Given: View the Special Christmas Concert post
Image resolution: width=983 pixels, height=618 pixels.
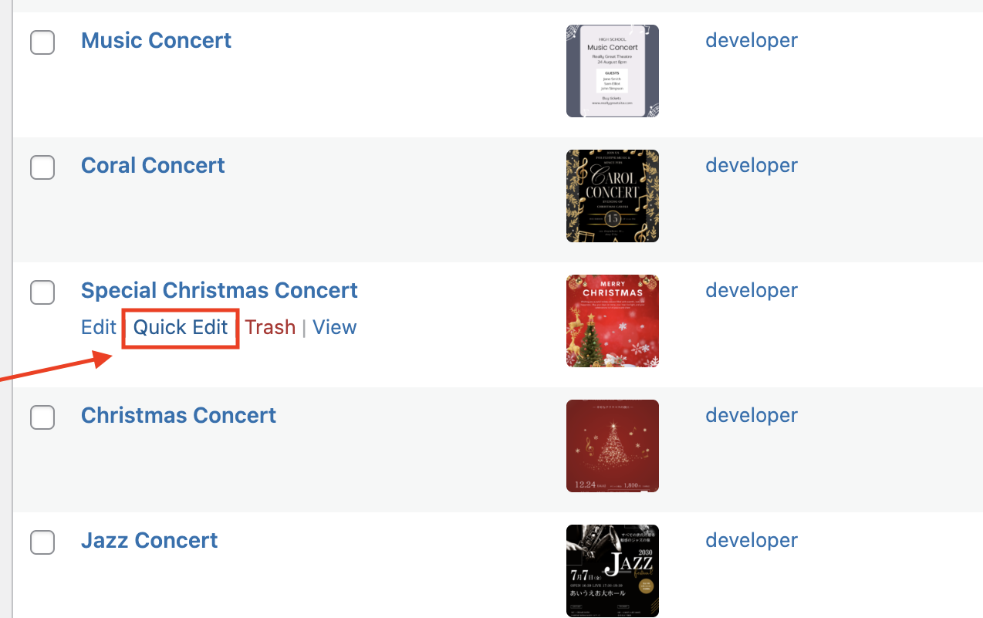Looking at the screenshot, I should [335, 327].
